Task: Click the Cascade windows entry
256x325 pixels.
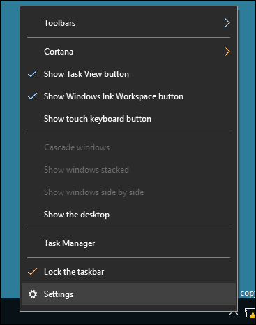Action: pos(128,147)
